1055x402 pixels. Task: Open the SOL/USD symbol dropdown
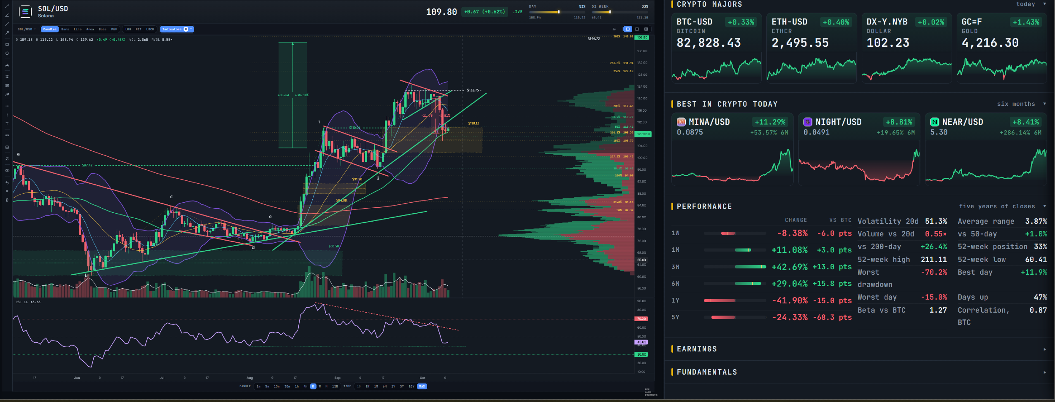(x=27, y=29)
